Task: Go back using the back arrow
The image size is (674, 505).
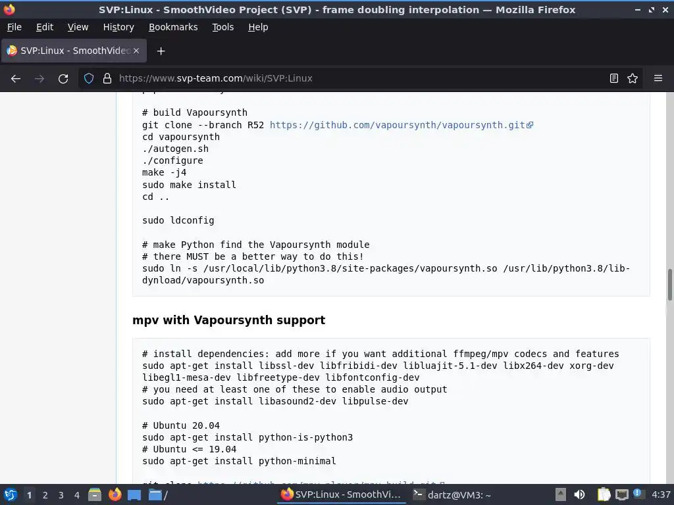Action: pos(16,79)
